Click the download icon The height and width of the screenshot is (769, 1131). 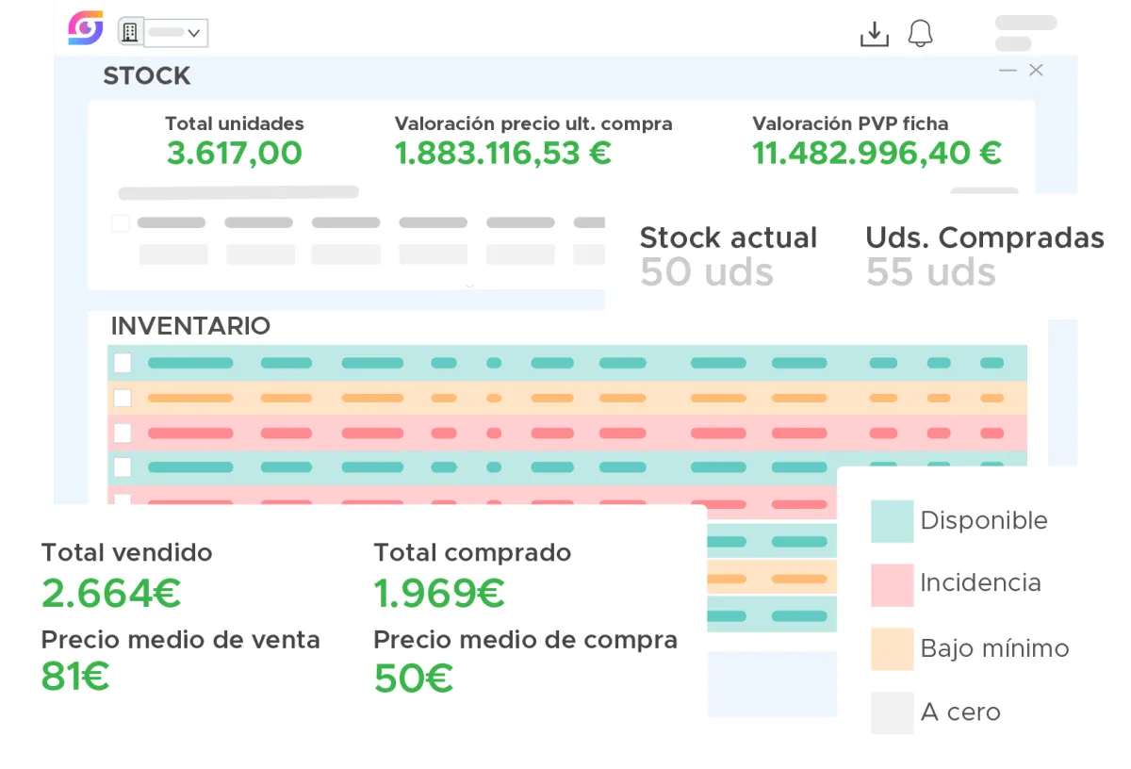click(875, 34)
